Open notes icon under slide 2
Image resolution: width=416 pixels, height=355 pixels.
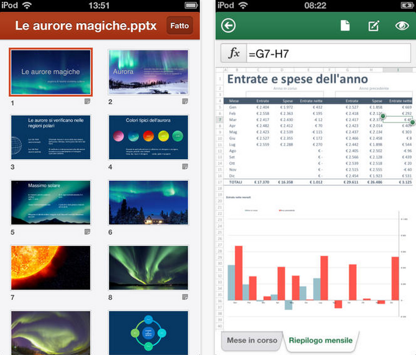pyautogui.click(x=185, y=101)
